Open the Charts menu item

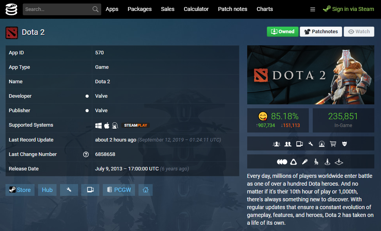click(x=264, y=9)
